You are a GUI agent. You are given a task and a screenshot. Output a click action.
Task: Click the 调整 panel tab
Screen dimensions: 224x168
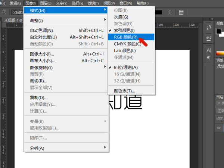tap(220, 60)
